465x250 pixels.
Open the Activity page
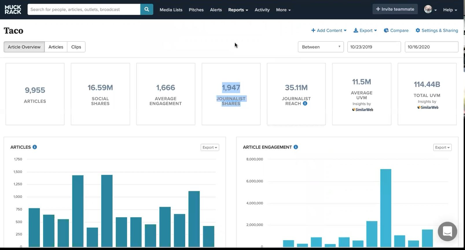(262, 10)
